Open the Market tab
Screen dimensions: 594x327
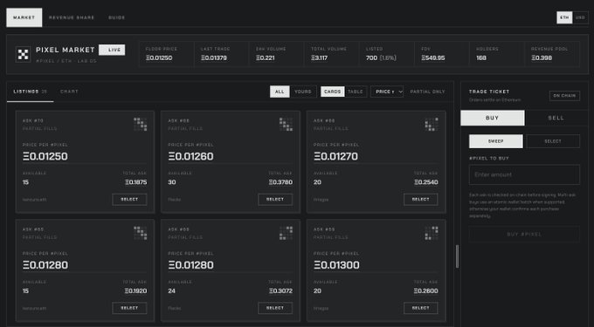tap(24, 17)
